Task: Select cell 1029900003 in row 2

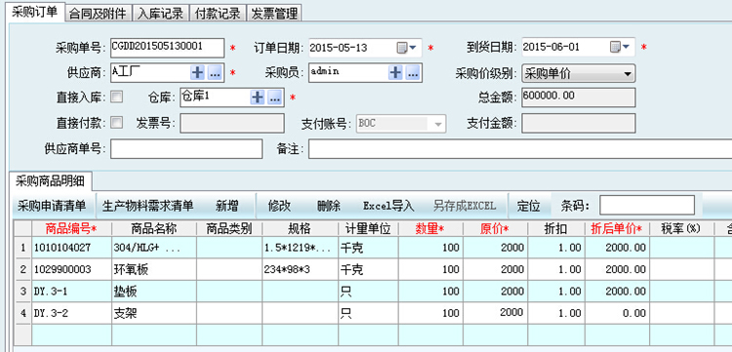Action: click(71, 269)
